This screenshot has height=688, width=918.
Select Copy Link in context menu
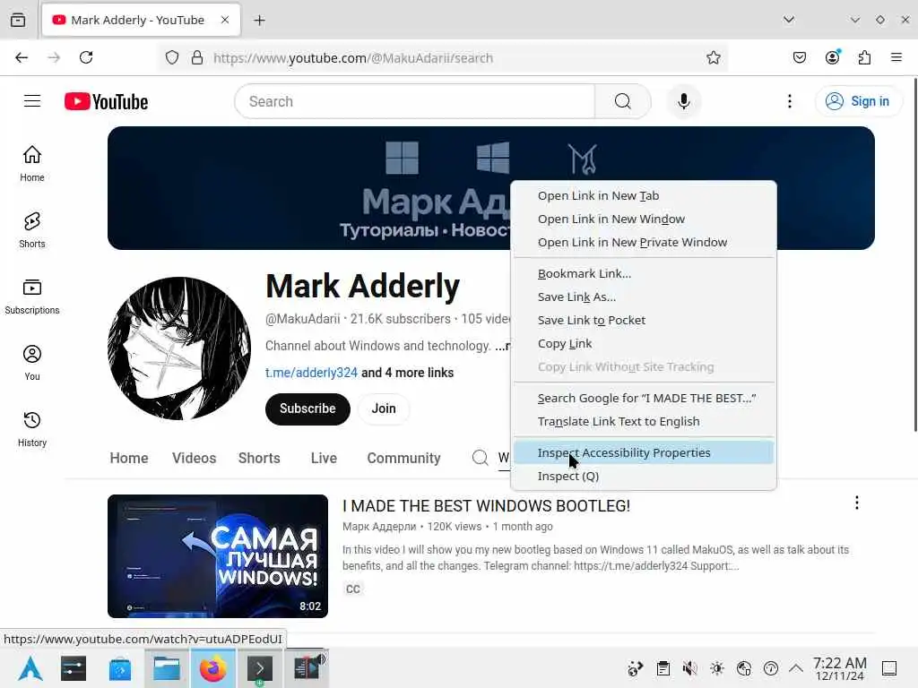point(644,343)
